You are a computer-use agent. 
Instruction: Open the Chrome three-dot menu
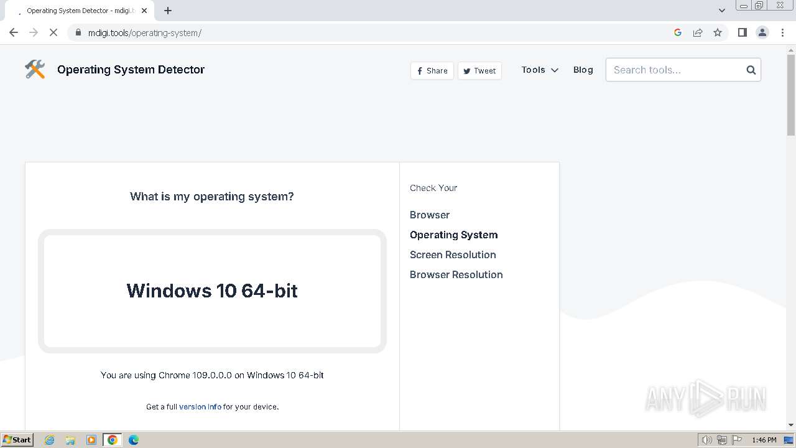[x=782, y=32]
